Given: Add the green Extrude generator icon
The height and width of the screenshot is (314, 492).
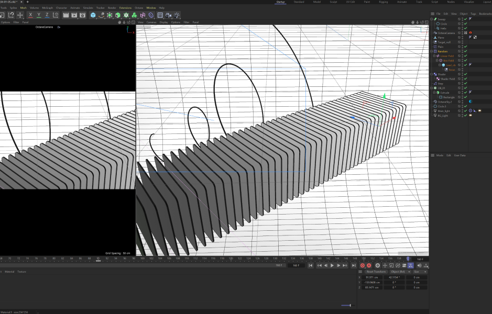Looking at the screenshot, I should (118, 15).
